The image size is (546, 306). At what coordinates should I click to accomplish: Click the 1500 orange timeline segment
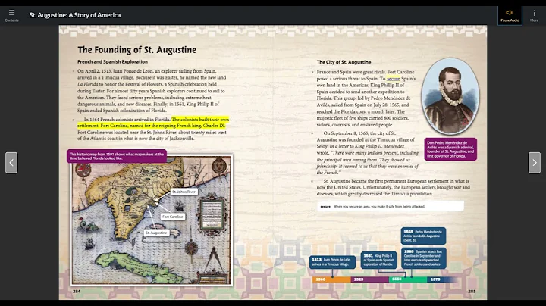[331, 279]
